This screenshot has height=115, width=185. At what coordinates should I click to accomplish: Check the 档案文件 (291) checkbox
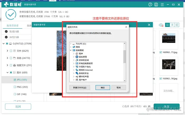[x=11, y=65]
